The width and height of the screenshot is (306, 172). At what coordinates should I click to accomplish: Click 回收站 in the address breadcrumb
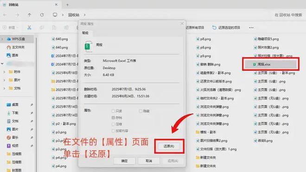point(74,15)
